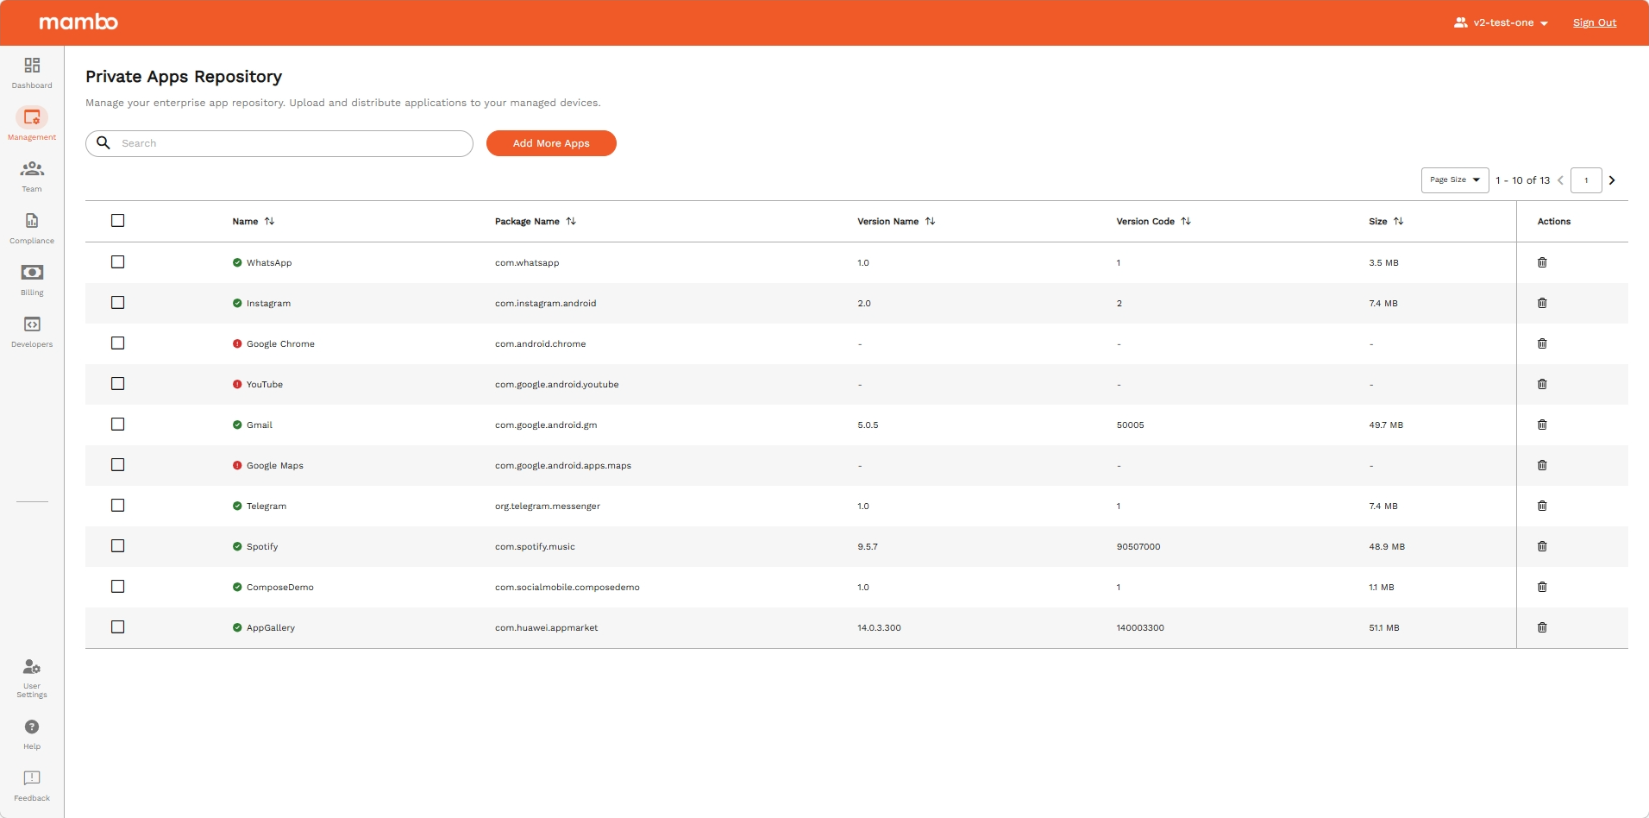1649x818 pixels.
Task: Click the 50005 version code cell
Action: click(x=1130, y=425)
